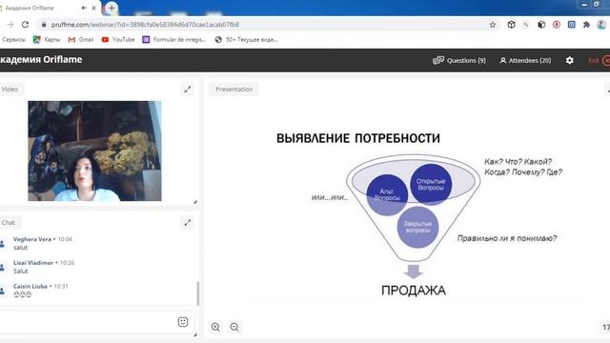This screenshot has width=610, height=343.
Task: Click the Закрытые вопросы circle on slide
Action: point(417,227)
